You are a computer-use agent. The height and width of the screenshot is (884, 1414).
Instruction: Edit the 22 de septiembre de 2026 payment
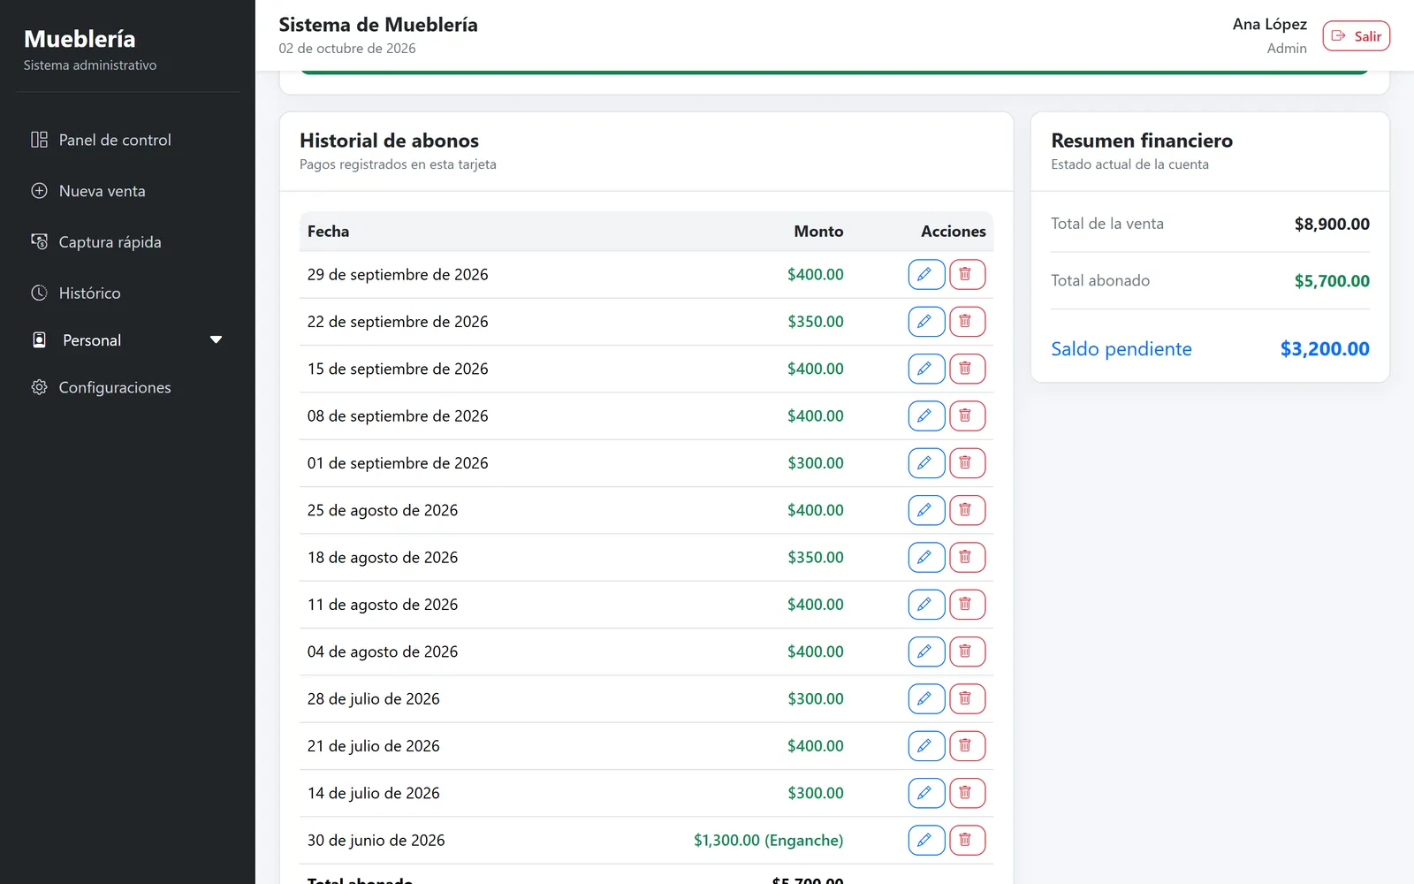pyautogui.click(x=926, y=322)
